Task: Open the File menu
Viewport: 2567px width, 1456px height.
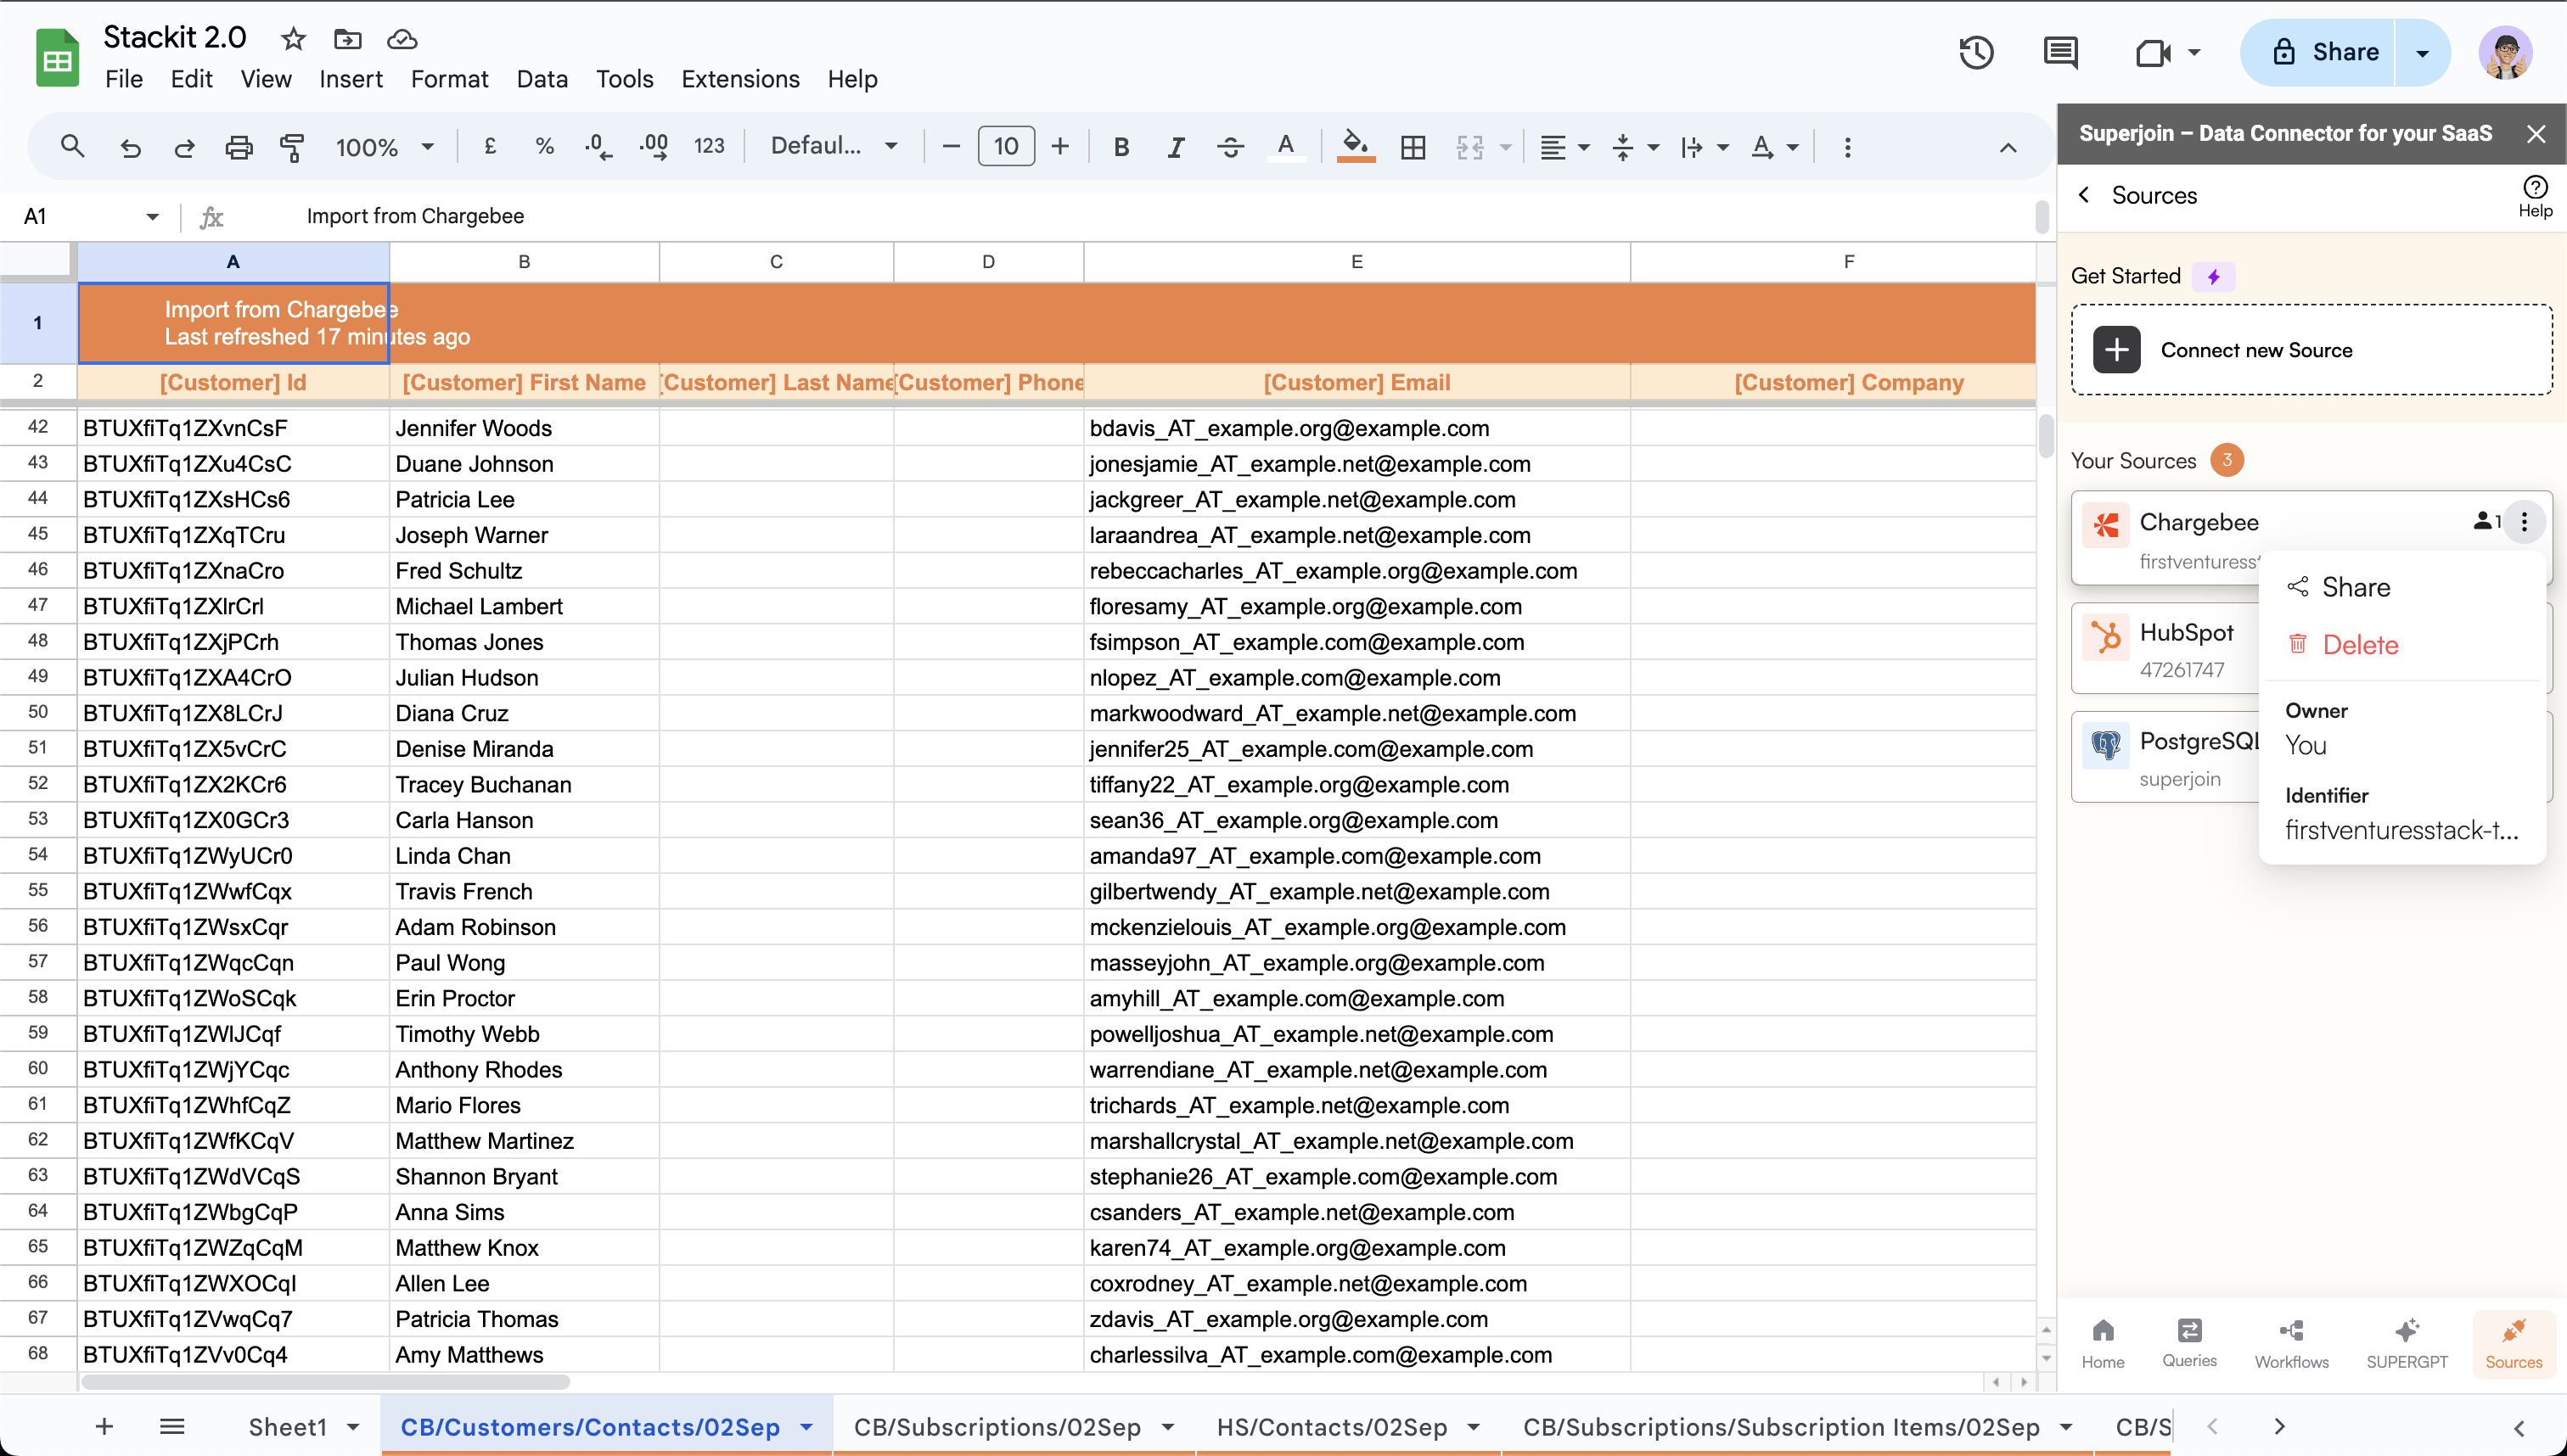Action: tap(124, 79)
